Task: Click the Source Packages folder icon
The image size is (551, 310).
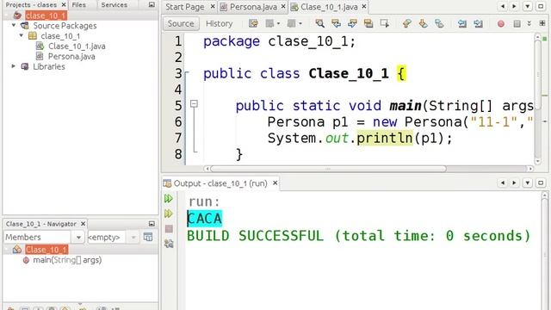Action: 25,26
